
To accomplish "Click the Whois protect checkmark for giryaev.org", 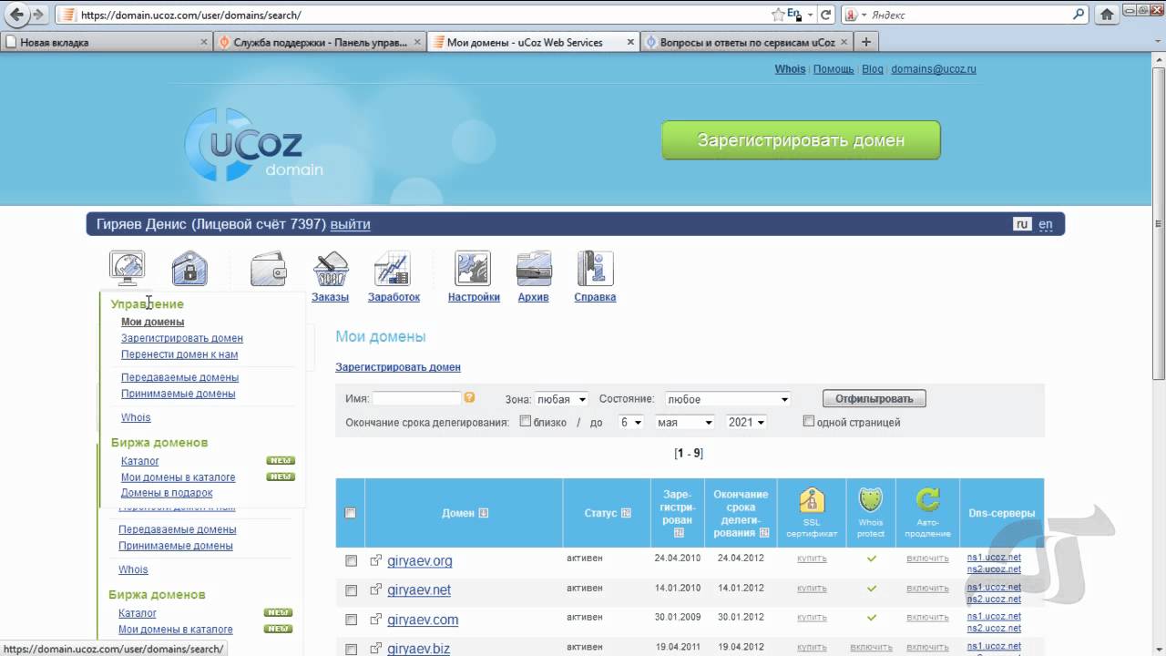I will 872,558.
